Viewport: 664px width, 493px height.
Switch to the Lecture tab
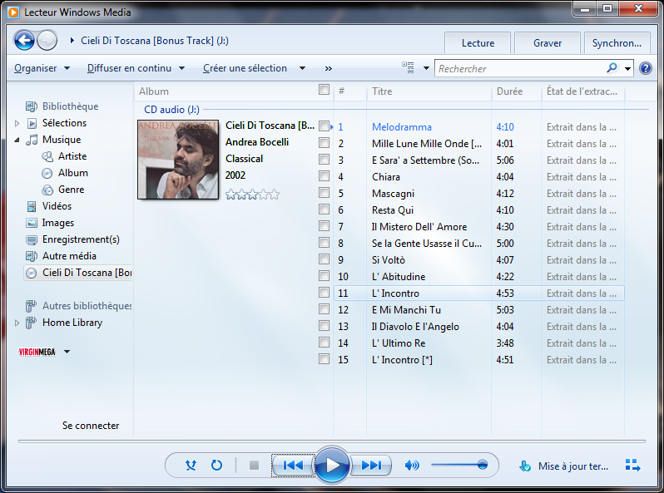478,43
